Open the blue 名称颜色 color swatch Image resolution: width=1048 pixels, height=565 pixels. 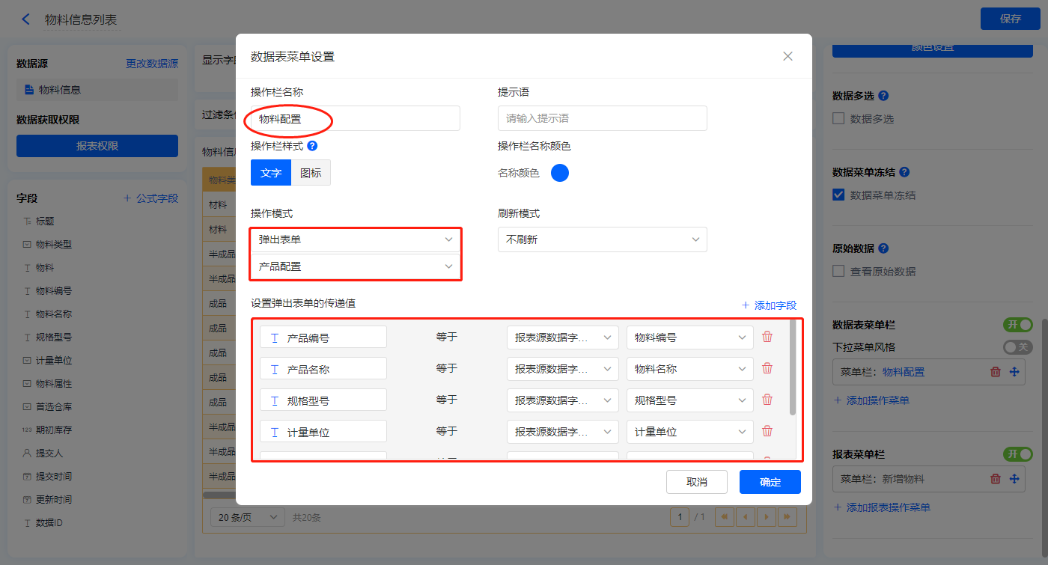tap(560, 173)
